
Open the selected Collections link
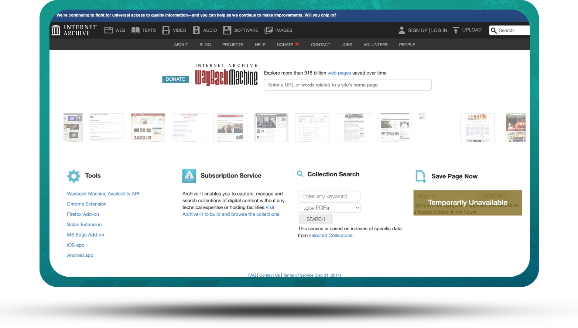point(331,236)
